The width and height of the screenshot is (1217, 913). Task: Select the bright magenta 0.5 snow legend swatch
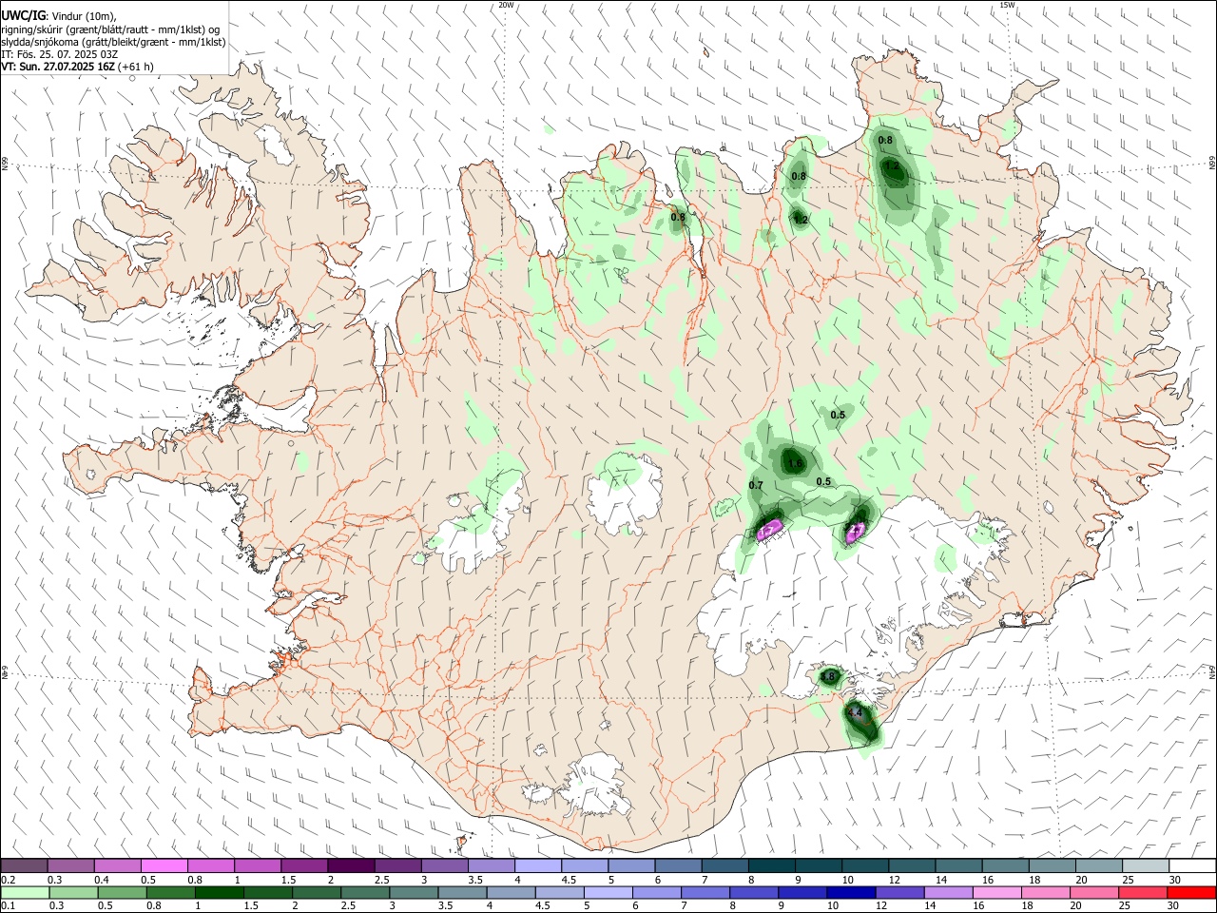[x=164, y=865]
